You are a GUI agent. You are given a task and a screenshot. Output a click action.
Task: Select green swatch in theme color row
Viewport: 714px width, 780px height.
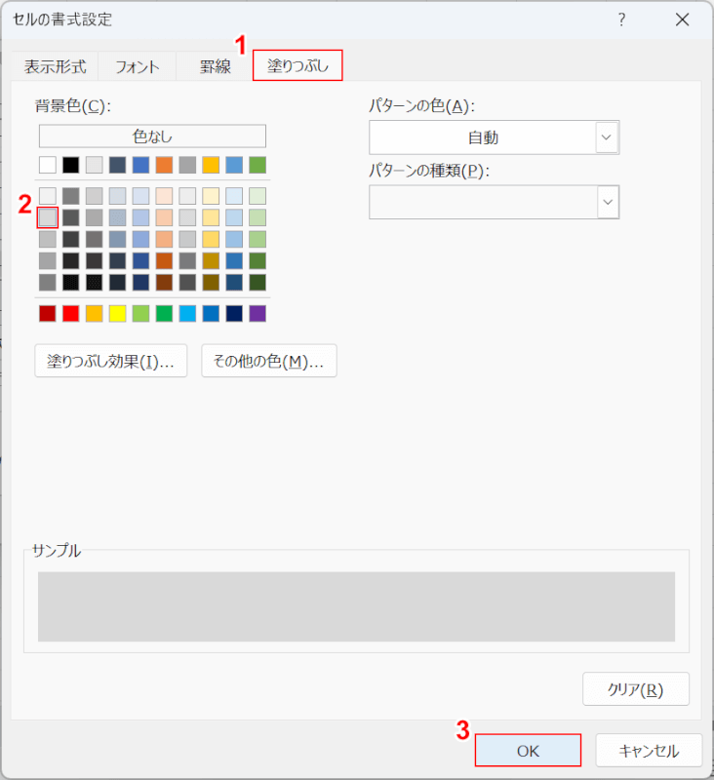[258, 165]
